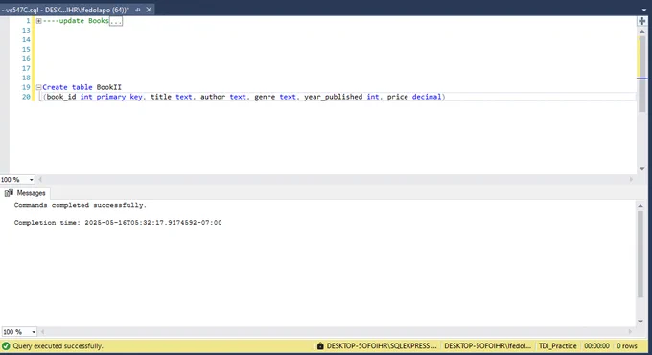Click the 'Completion time' message line
652x355 pixels.
pyautogui.click(x=118, y=223)
